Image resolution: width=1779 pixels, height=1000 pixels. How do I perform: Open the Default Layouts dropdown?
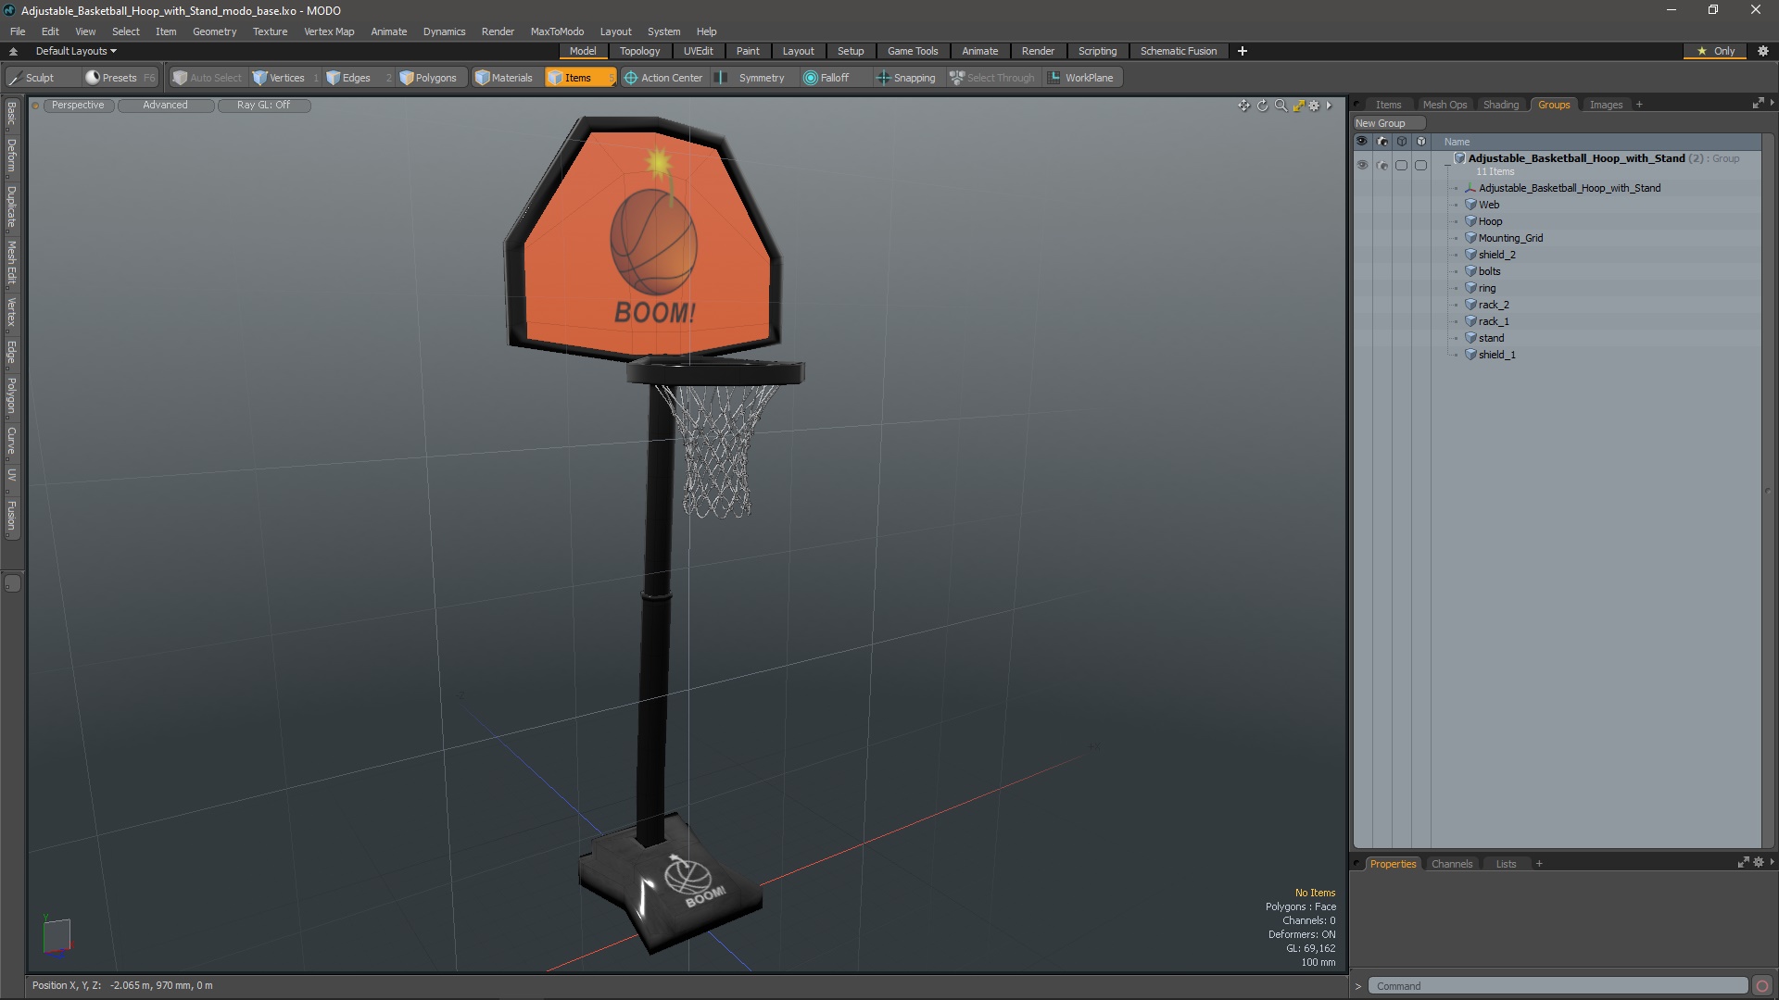76,51
